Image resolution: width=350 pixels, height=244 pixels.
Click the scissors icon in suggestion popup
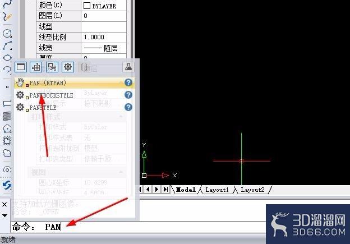tap(52, 67)
